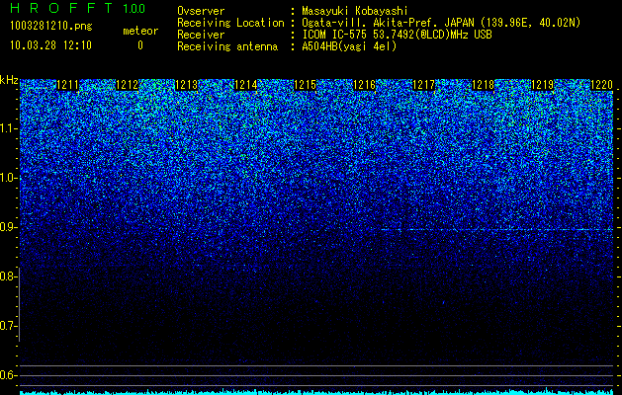The width and height of the screenshot is (622, 395).
Task: Click the date stamp 10.03.28 12:10
Action: (50, 45)
